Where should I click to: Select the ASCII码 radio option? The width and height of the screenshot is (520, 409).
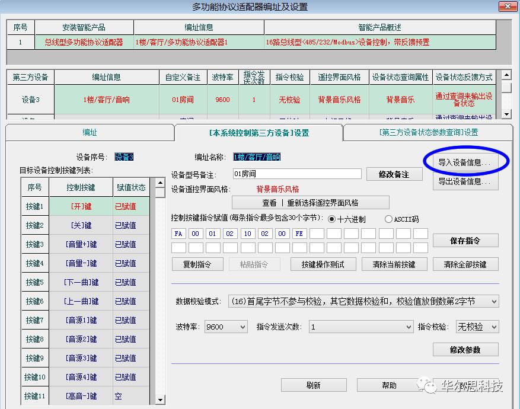point(389,219)
